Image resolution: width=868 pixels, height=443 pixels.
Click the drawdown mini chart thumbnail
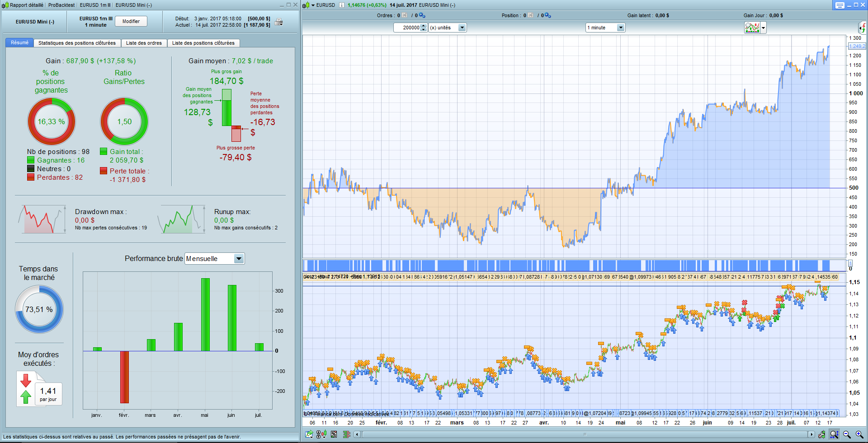pyautogui.click(x=42, y=219)
